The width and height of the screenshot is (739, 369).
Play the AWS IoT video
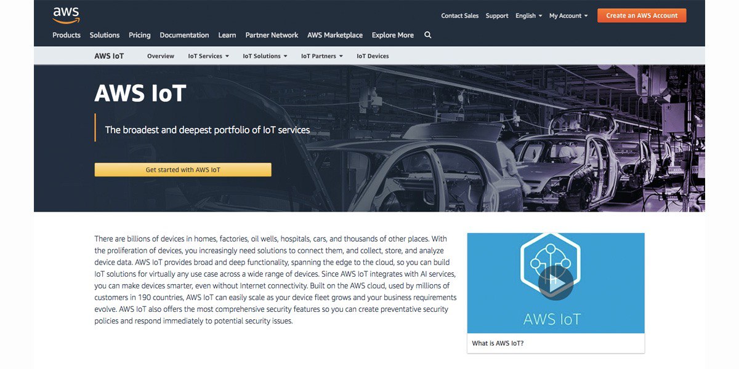(x=555, y=282)
